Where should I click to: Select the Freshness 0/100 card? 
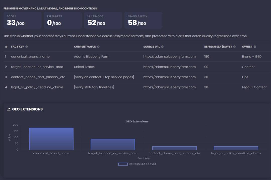coord(63,20)
